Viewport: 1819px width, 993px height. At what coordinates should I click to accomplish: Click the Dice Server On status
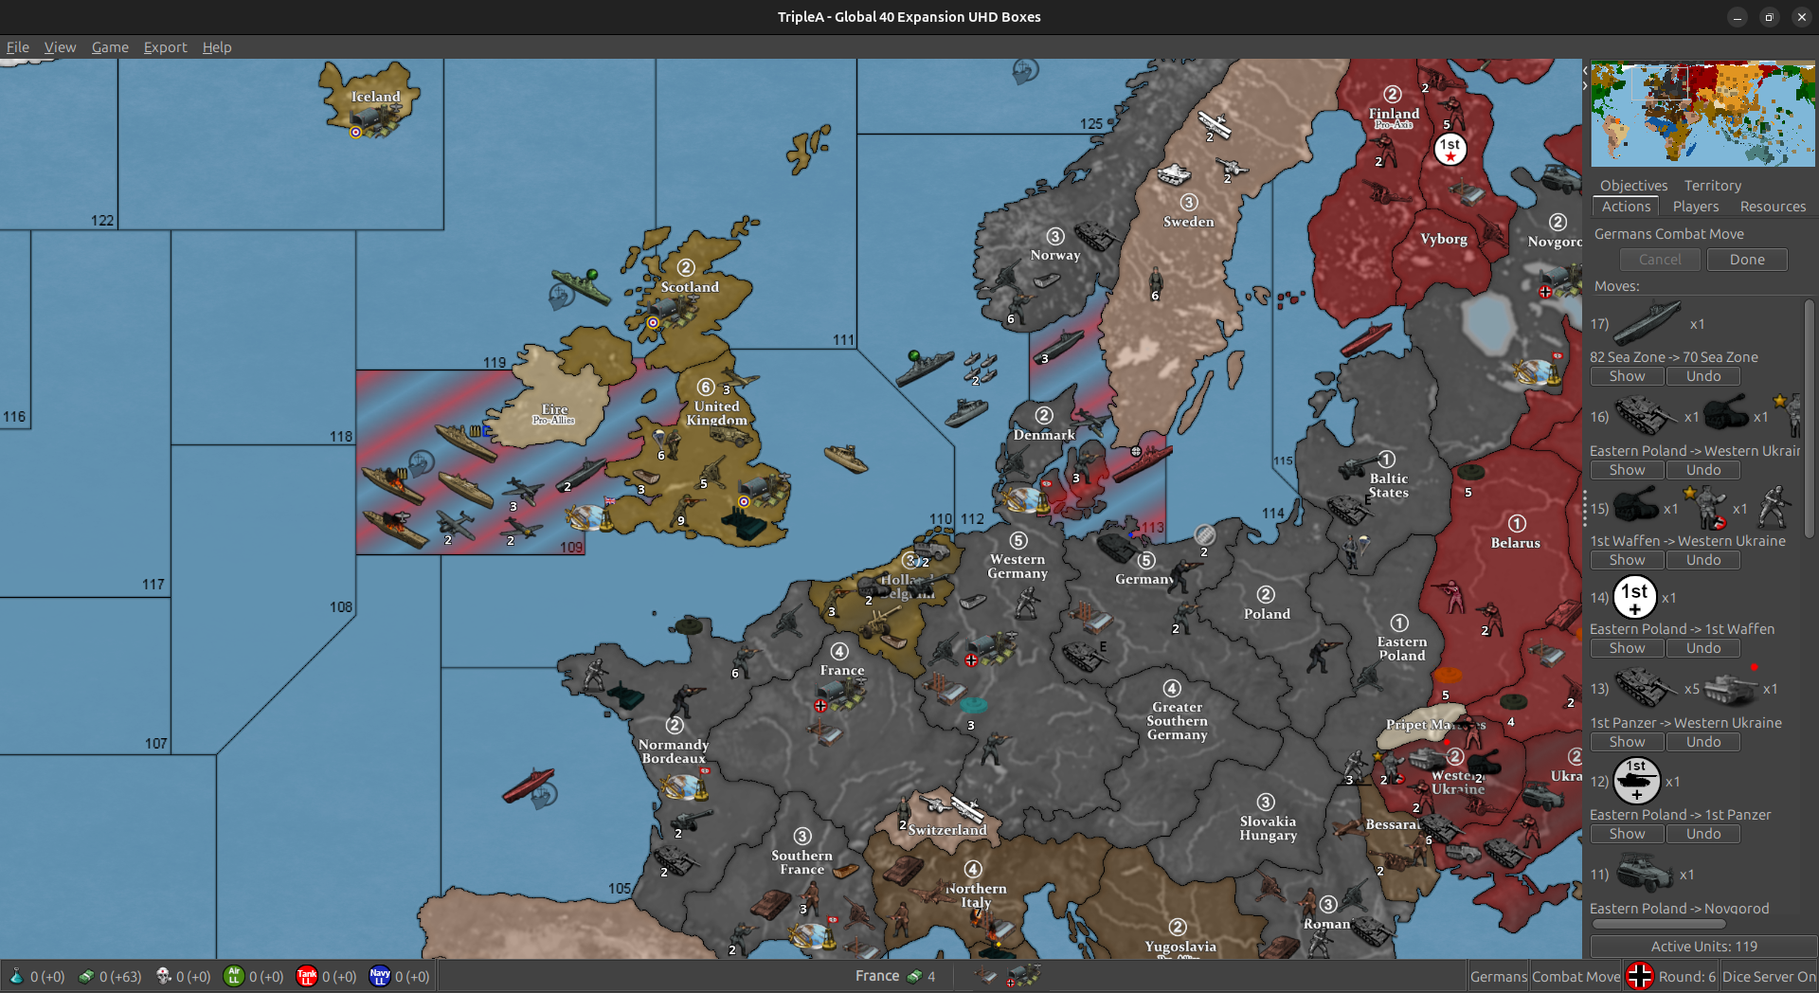(1769, 976)
